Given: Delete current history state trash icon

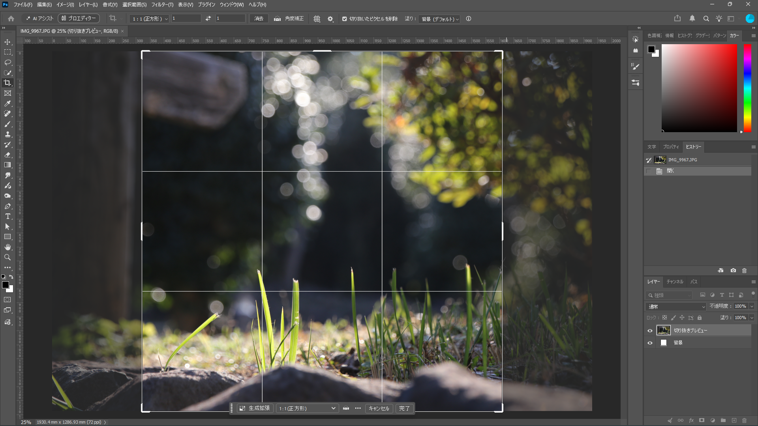Looking at the screenshot, I should [745, 271].
